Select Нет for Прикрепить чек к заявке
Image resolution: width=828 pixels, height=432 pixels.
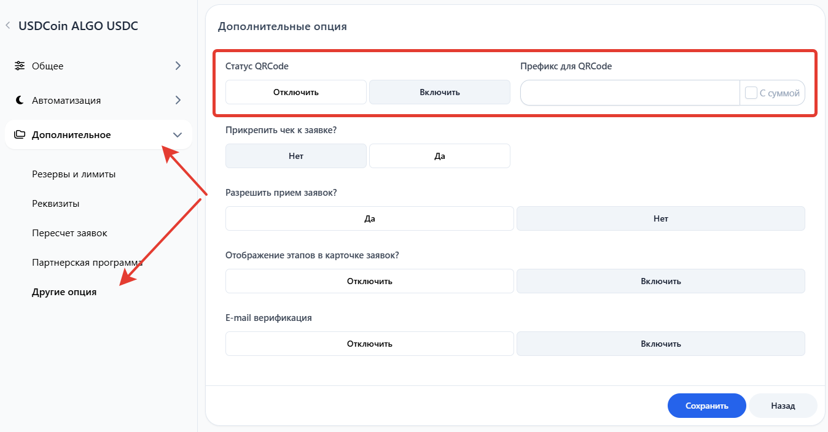click(x=295, y=156)
